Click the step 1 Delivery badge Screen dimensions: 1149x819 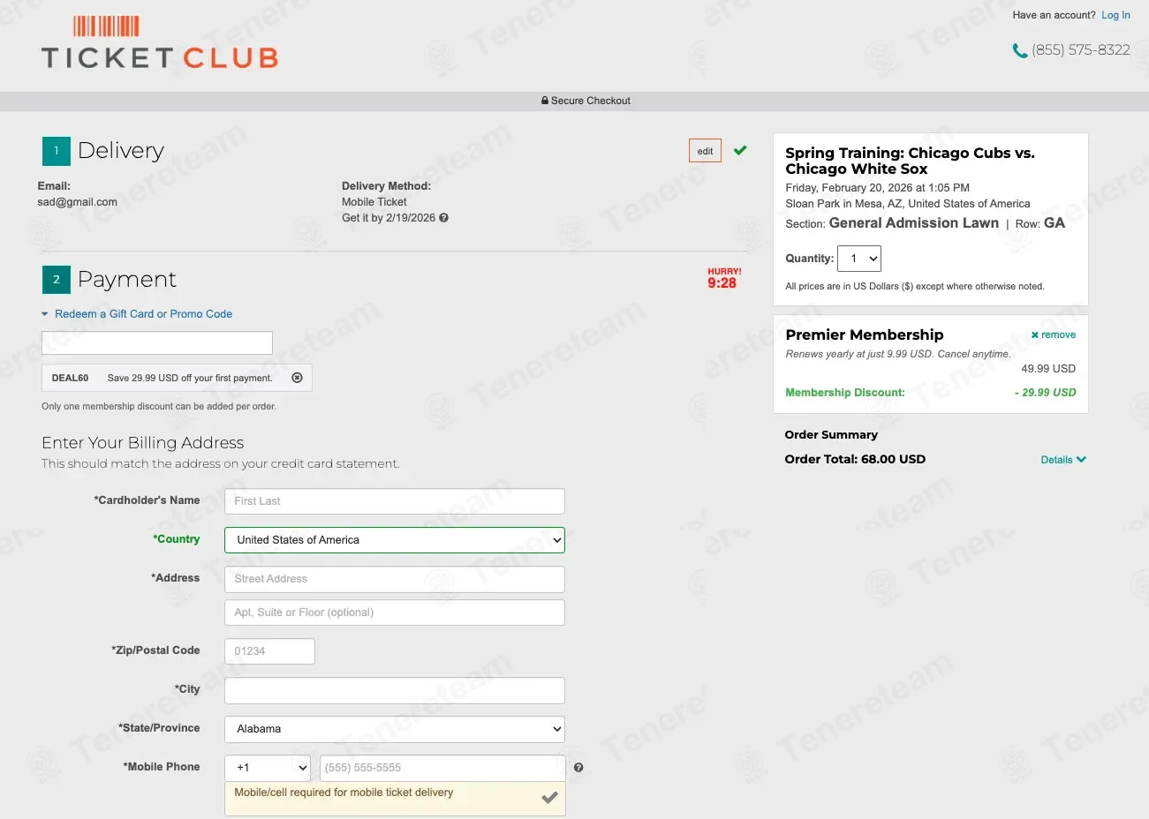56,151
